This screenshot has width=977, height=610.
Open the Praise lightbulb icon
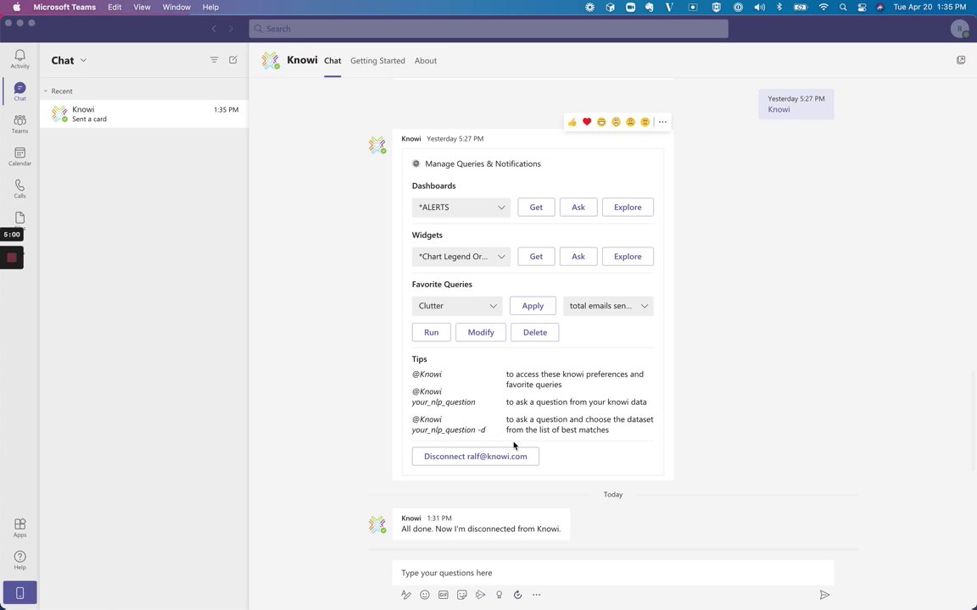[x=499, y=595]
